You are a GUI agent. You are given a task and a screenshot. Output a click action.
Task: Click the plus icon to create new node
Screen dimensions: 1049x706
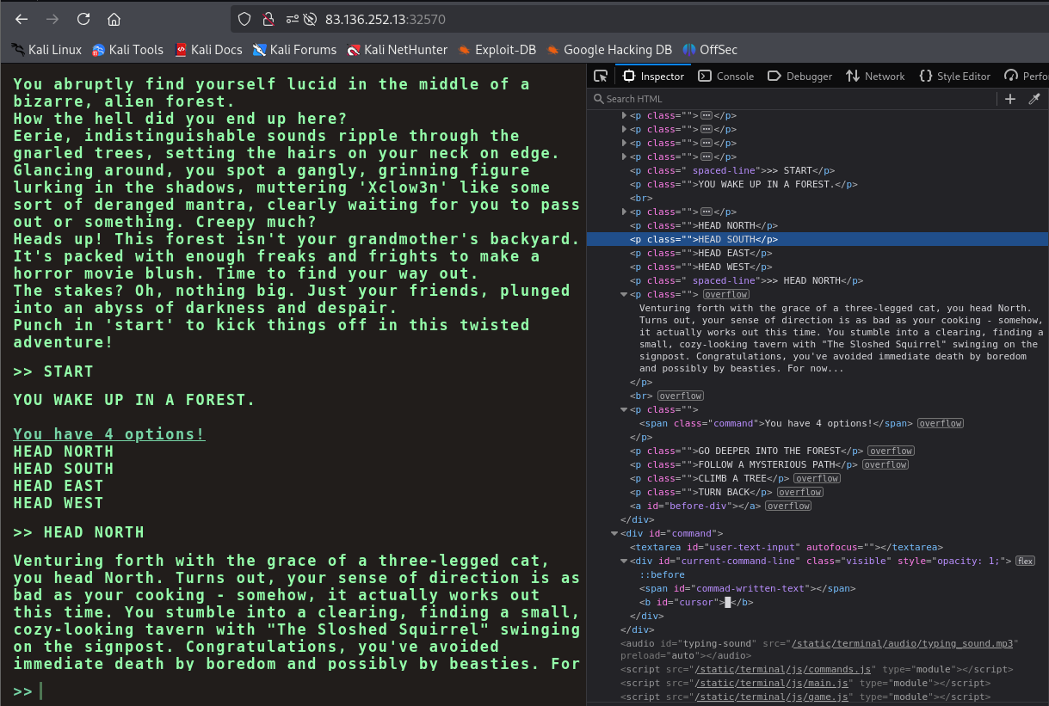click(1010, 99)
